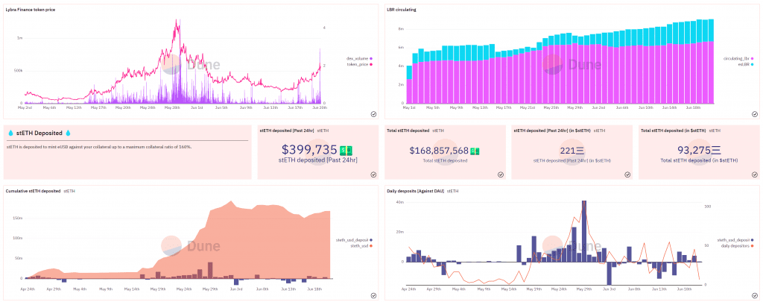Viewport: 763px width, 302px height.
Task: Click the tallest bar near May 29th in Daily deposits
Action: (584, 231)
